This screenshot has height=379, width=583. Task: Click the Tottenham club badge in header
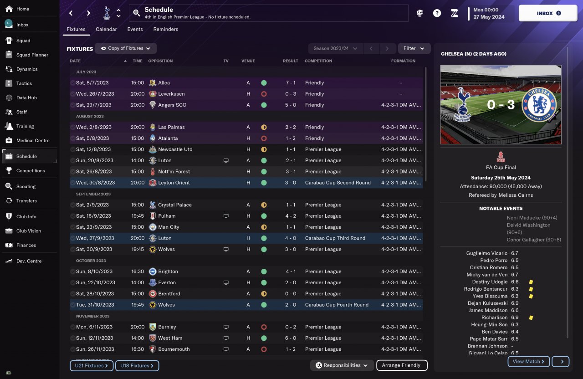coord(108,13)
